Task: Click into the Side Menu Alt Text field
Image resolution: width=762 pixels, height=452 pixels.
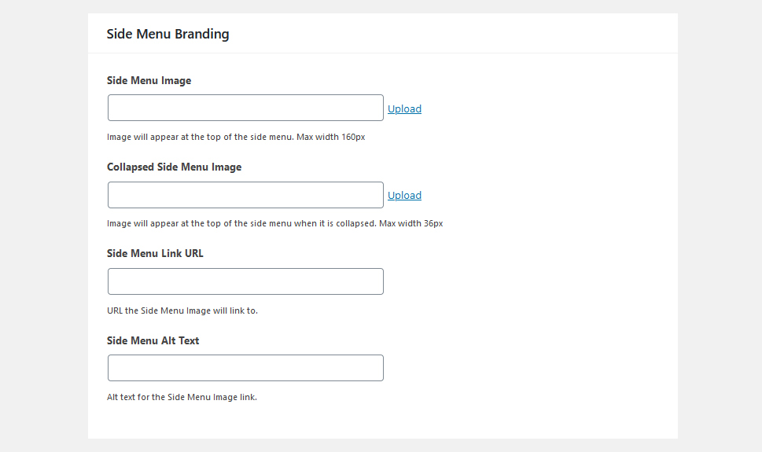Action: (x=245, y=368)
